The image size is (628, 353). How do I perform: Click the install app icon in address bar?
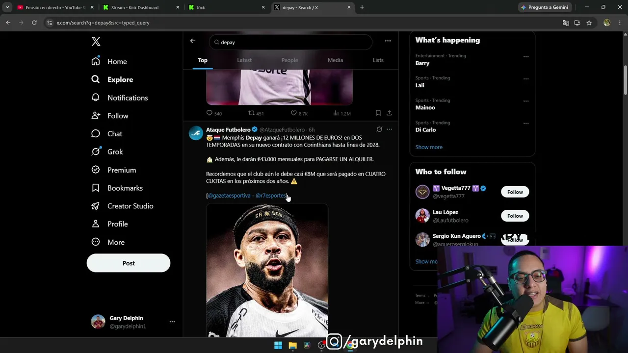tap(577, 23)
